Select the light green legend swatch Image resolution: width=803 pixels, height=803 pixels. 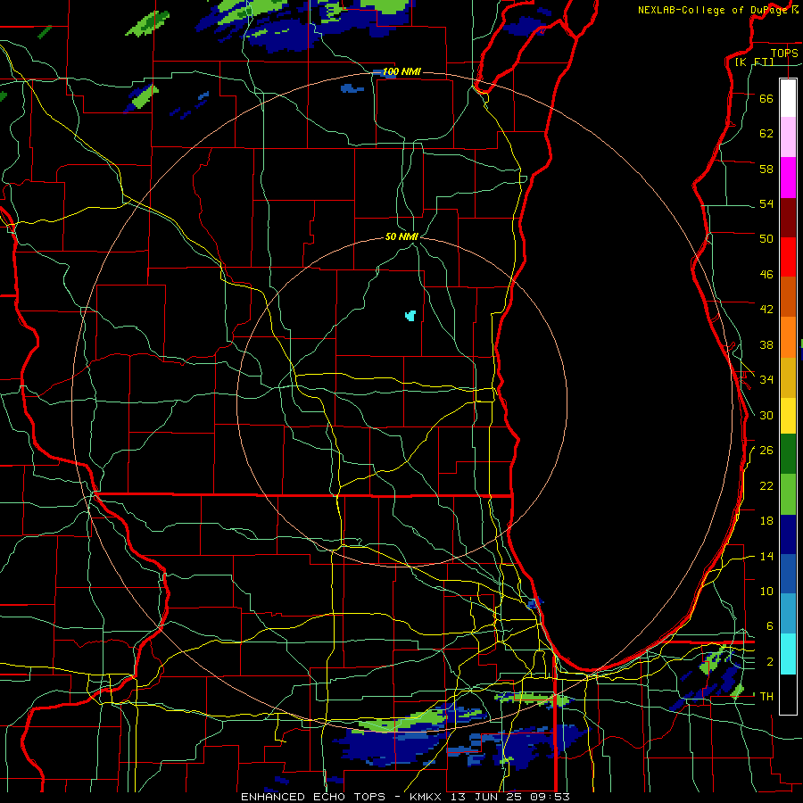coord(788,494)
